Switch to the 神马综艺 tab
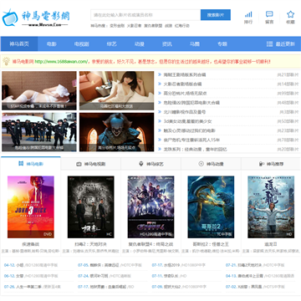Viewport: 301px width, 301px height. tap(150, 164)
